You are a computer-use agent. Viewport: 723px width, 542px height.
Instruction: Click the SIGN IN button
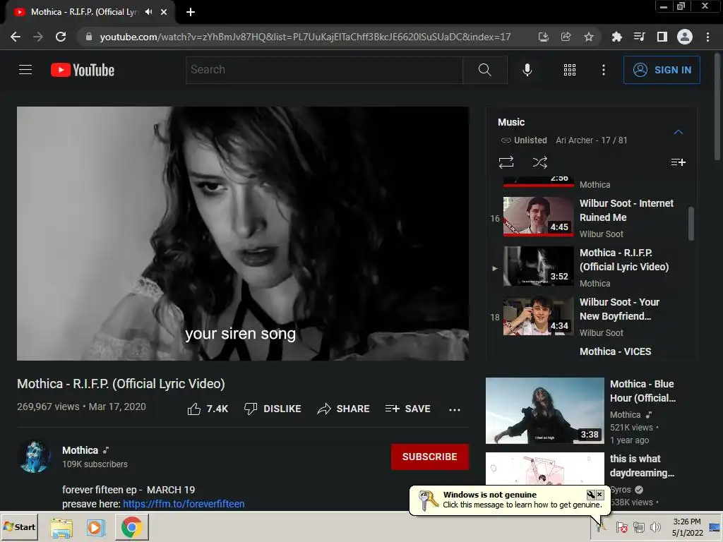pyautogui.click(x=661, y=70)
